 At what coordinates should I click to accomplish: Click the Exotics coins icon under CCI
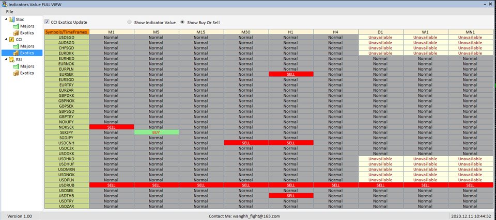coord(16,53)
